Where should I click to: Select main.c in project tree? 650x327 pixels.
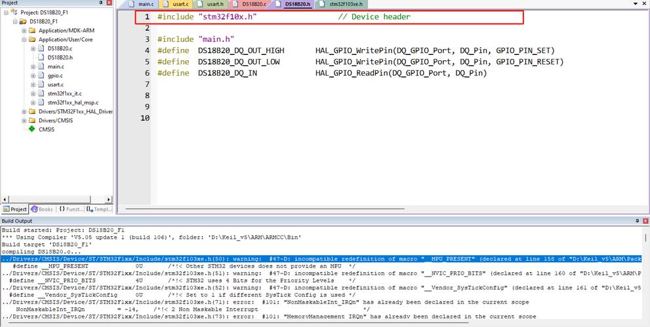[56, 67]
